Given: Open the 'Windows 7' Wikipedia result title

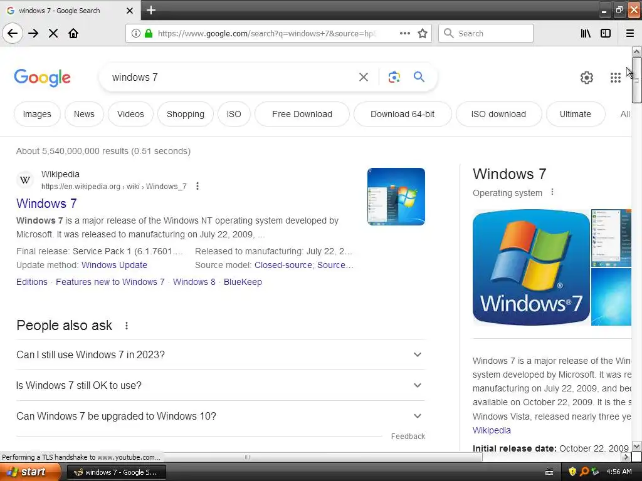Looking at the screenshot, I should 46,204.
